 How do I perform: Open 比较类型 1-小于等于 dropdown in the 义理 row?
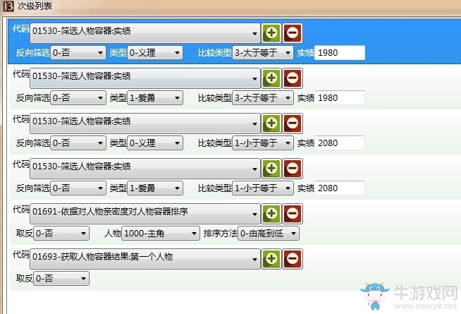(x=263, y=143)
